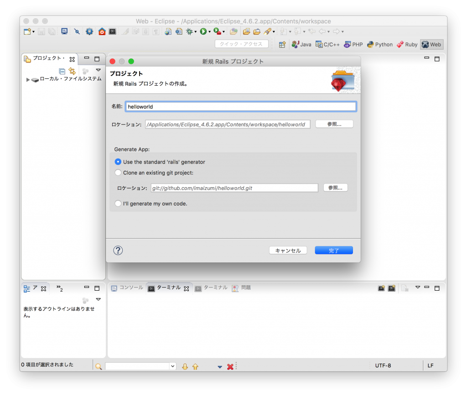467x395 pixels.
Task: Click the Link with Editor arrows icon
Action: coord(72,71)
